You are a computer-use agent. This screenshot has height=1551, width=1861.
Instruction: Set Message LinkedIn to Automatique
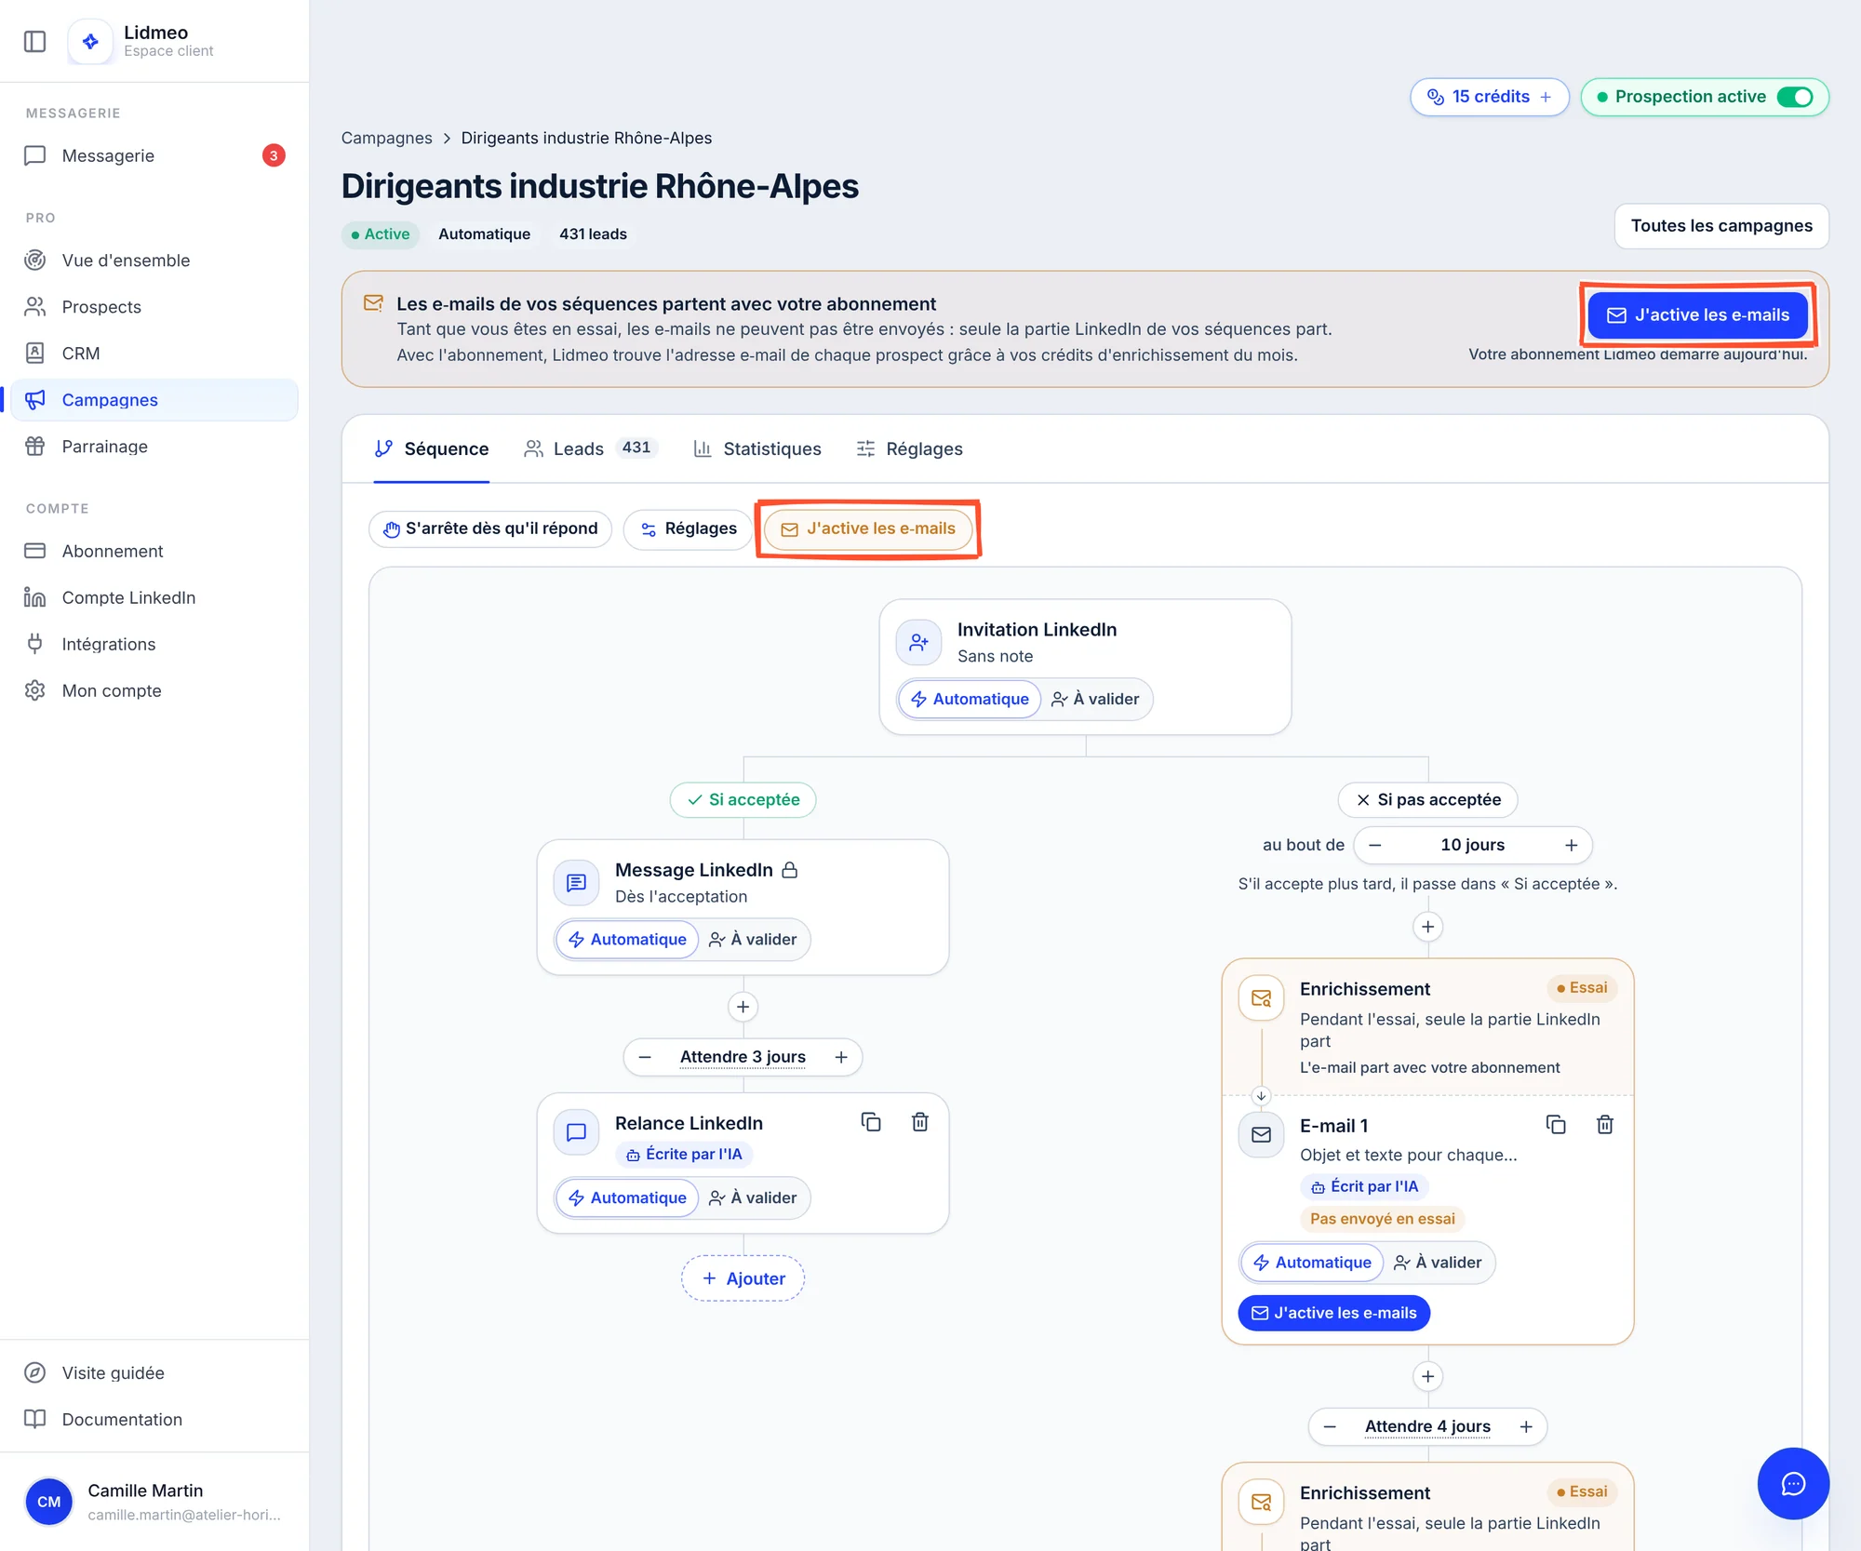[x=627, y=939]
